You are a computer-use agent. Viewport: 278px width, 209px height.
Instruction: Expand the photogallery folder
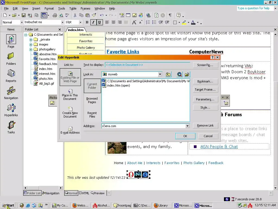31,50
